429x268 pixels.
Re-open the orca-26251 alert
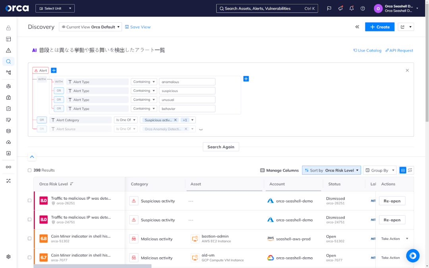[392, 201]
